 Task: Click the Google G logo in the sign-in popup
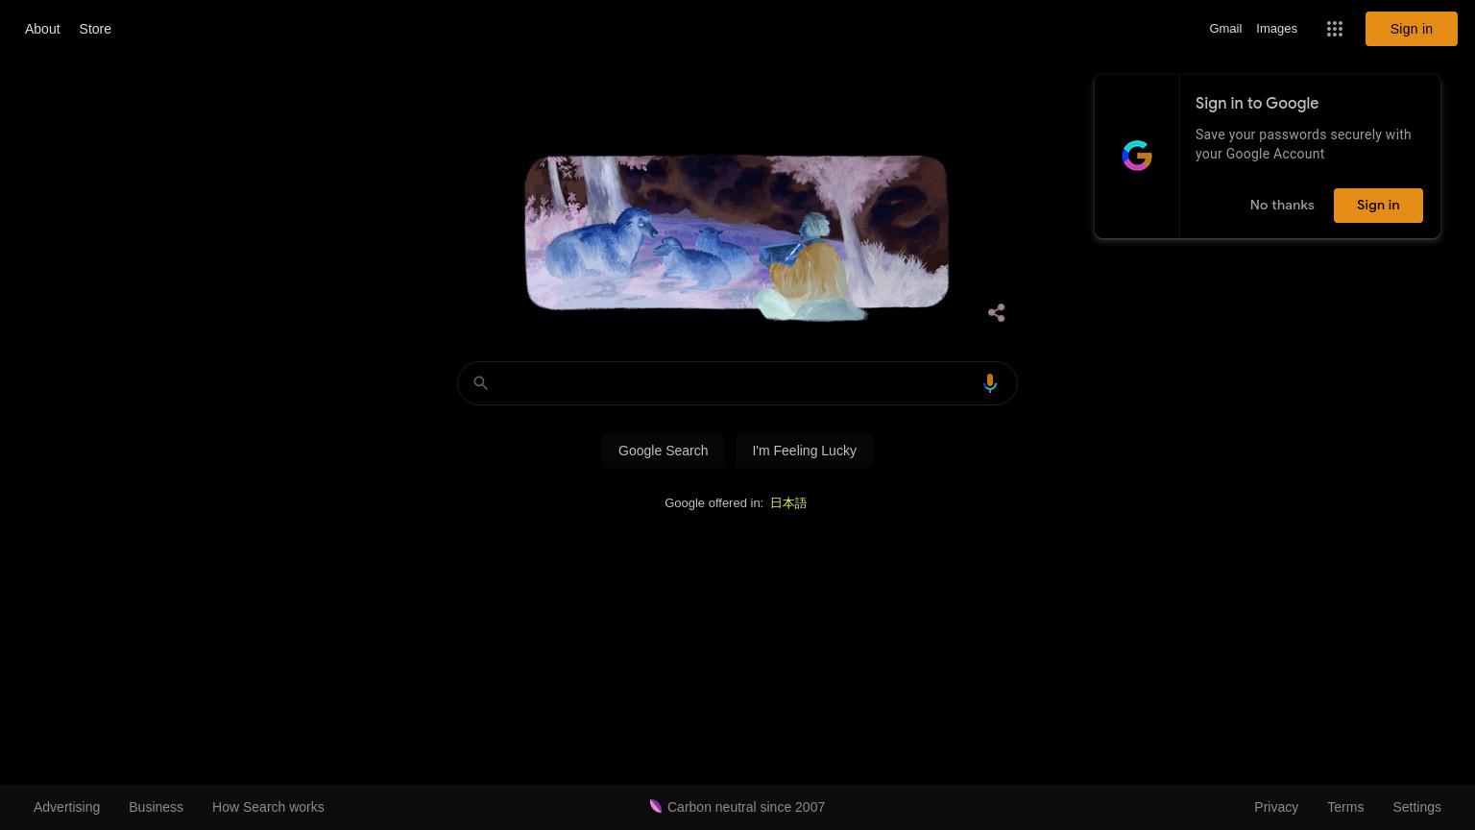coord(1137,156)
